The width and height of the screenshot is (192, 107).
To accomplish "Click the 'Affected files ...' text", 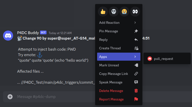I will click(x=30, y=71).
